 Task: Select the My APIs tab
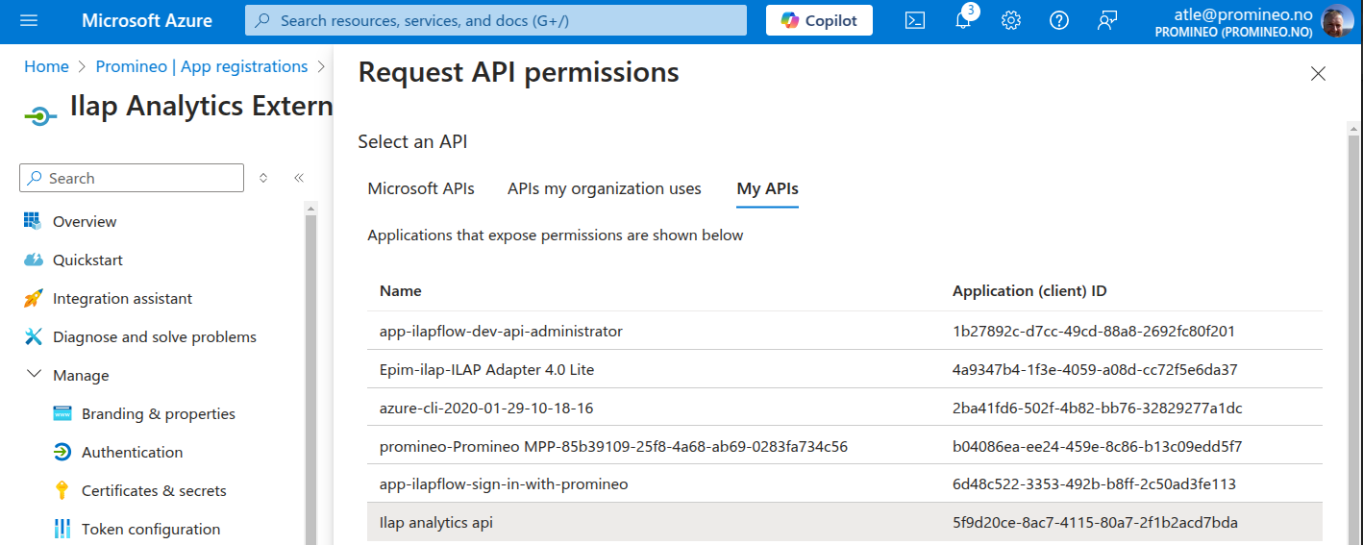point(767,188)
